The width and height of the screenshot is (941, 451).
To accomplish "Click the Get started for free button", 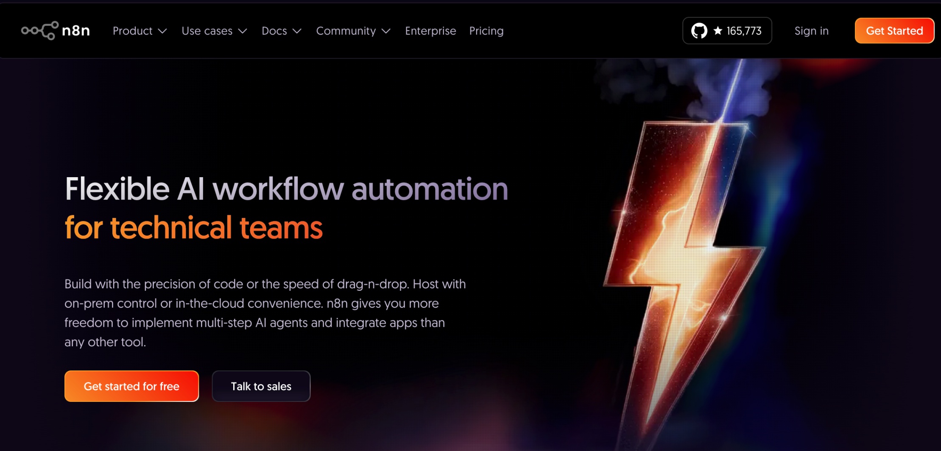I will (x=131, y=386).
